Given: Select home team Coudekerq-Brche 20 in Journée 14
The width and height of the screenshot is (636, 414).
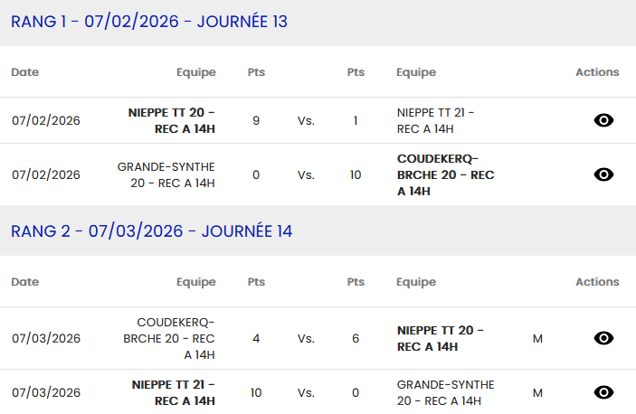Looking at the screenshot, I should [x=169, y=338].
